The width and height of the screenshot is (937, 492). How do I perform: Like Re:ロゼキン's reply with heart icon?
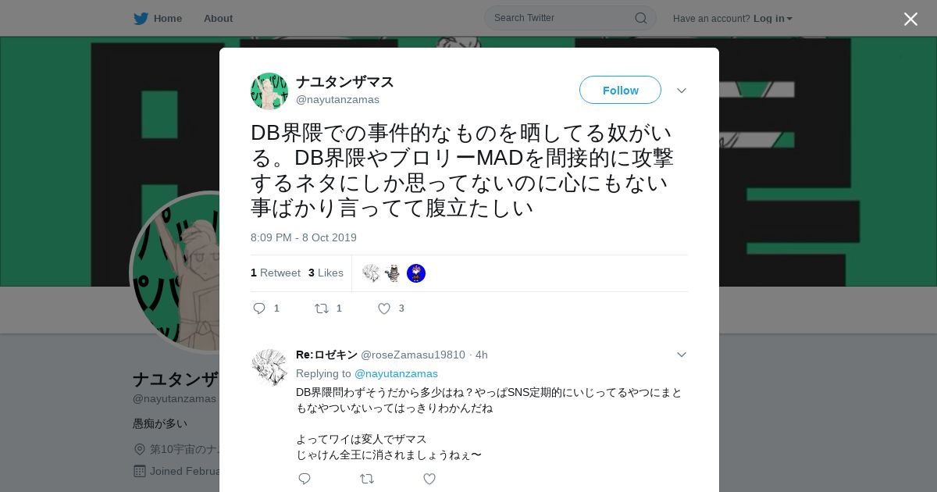tap(429, 479)
